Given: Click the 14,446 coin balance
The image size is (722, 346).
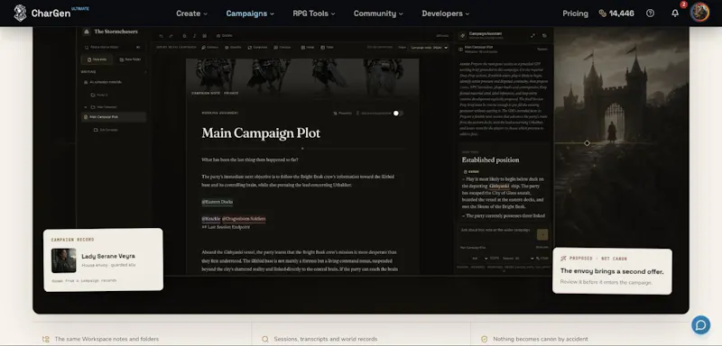Looking at the screenshot, I should point(616,14).
